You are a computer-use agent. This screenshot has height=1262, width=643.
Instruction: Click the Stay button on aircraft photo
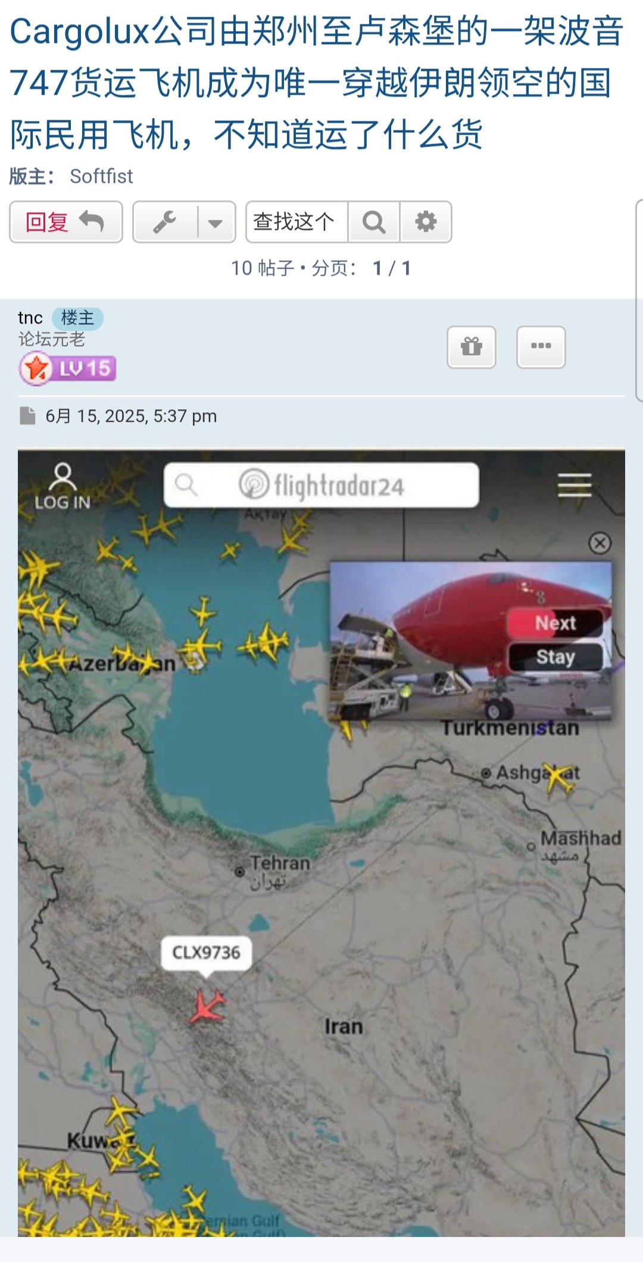(x=555, y=657)
